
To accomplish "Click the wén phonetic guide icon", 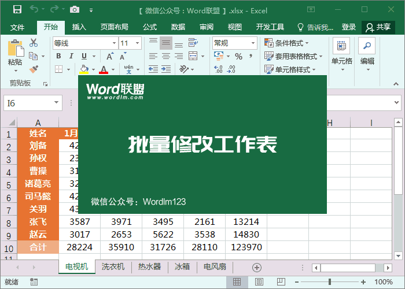I will click(x=128, y=69).
